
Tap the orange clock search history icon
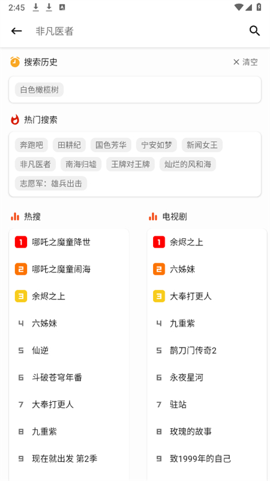pyautogui.click(x=15, y=62)
